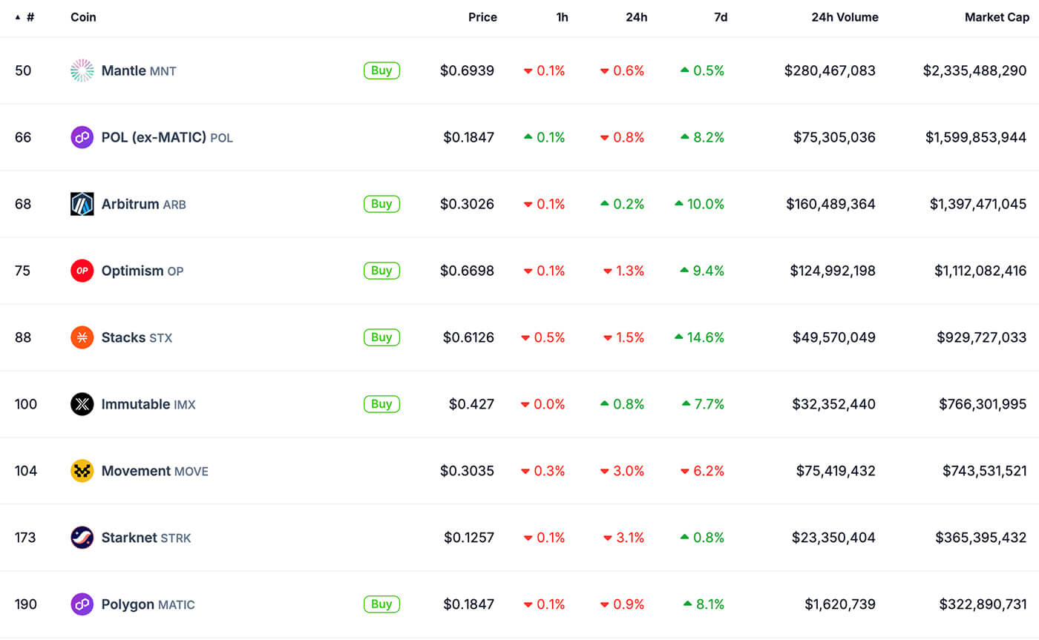Click the Arbitrum coin logo icon
This screenshot has height=640, width=1039.
pos(82,204)
